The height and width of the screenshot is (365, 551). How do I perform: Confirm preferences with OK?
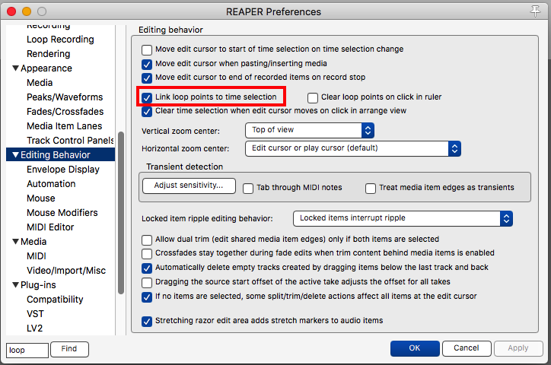[415, 348]
